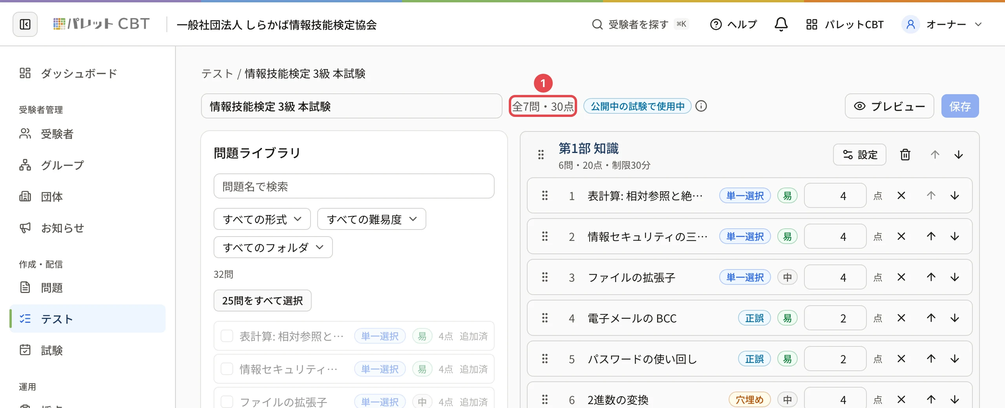This screenshot has width=1005, height=408.
Task: Go to ダッシュボード in the sidebar
Action: click(87, 73)
